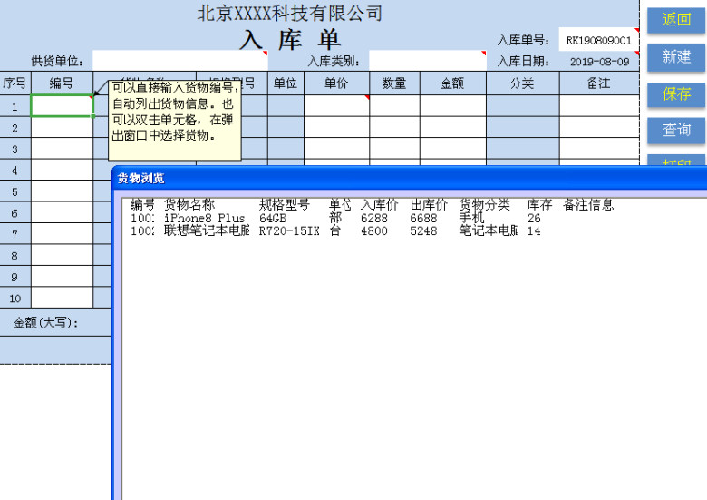Select the iPhone8 Plus row in 货物浏览
This screenshot has height=500, width=707.
pyautogui.click(x=336, y=219)
